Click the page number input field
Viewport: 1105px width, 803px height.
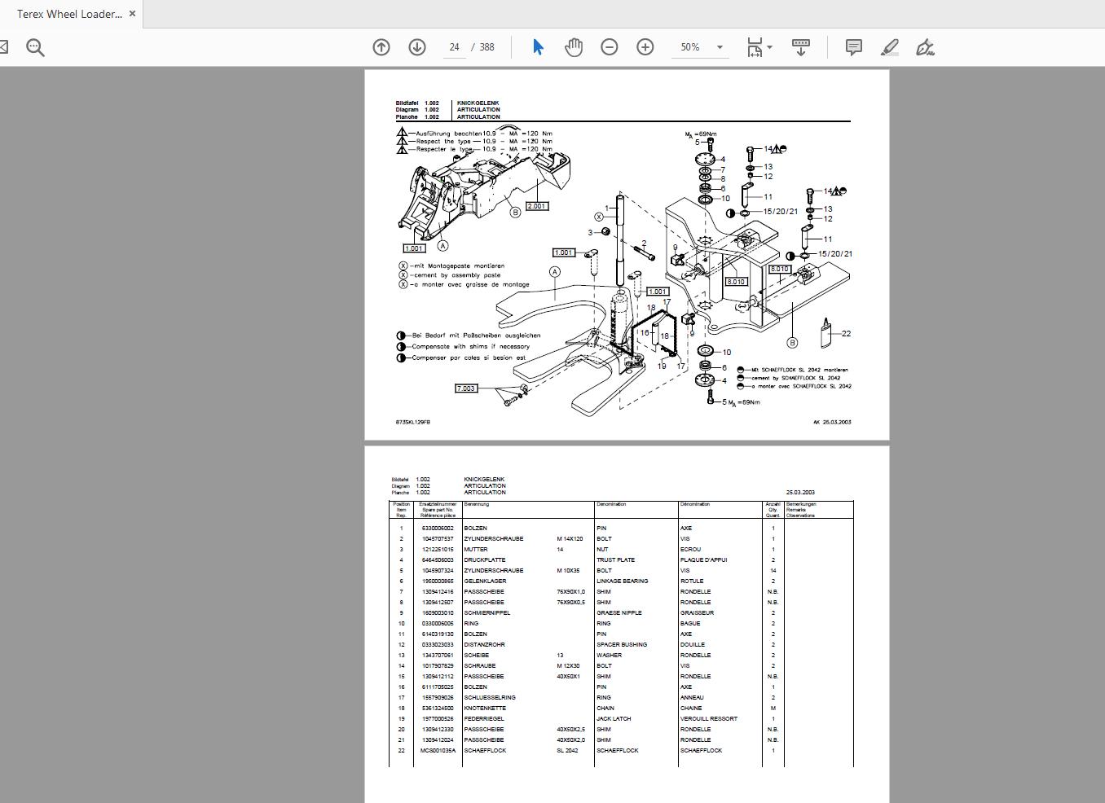(454, 46)
